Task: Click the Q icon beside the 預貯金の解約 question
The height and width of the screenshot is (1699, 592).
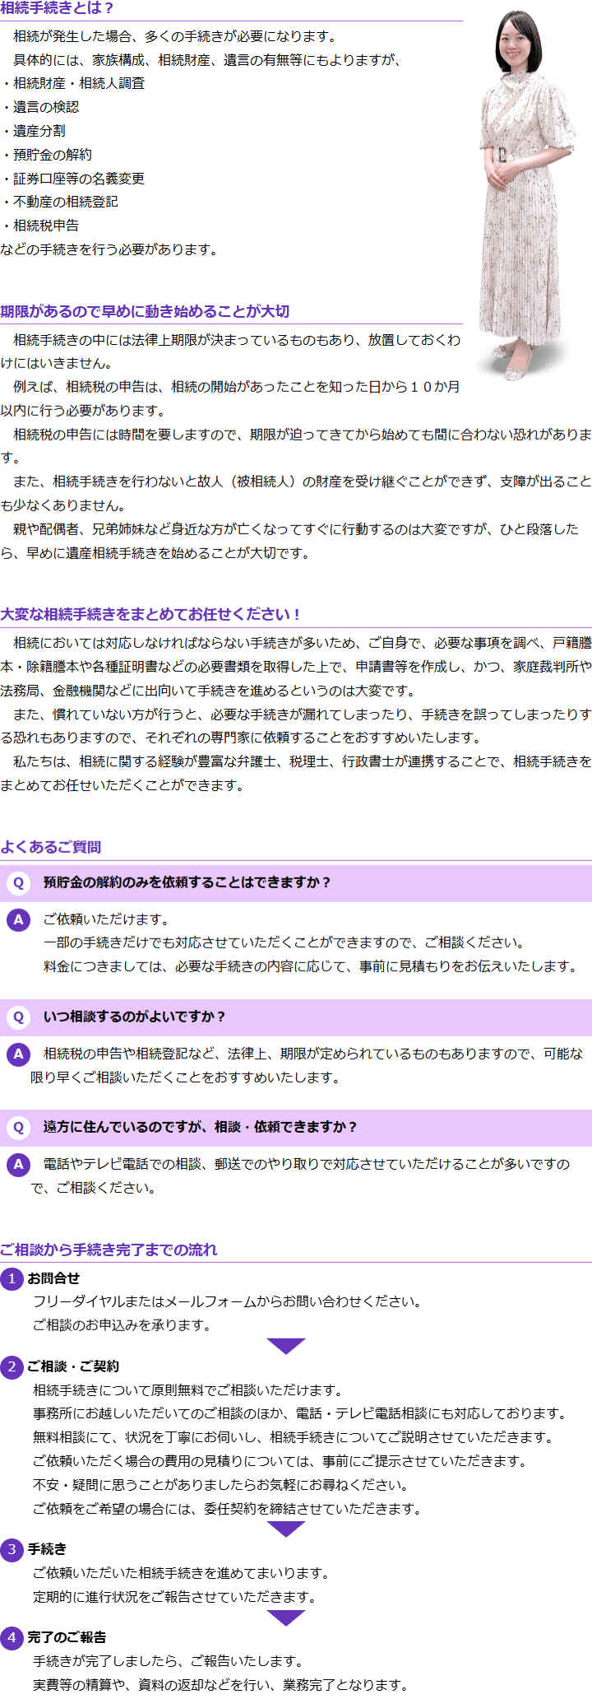Action: [x=18, y=883]
